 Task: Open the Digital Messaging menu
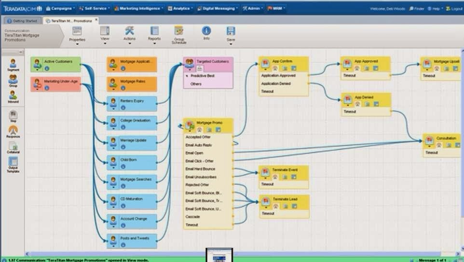click(x=218, y=9)
